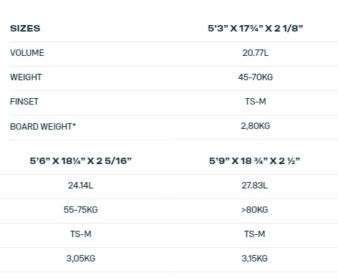Select the 24.14L volume value
Screen dimensions: 338x278
pos(81,186)
